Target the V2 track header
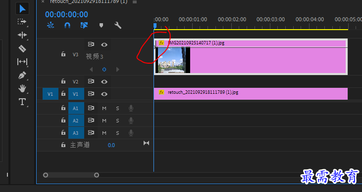This screenshot has width=362, height=192. tap(75, 82)
